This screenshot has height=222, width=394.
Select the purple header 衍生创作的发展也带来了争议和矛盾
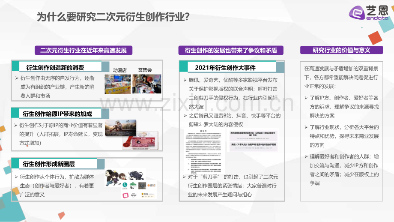pos(231,50)
